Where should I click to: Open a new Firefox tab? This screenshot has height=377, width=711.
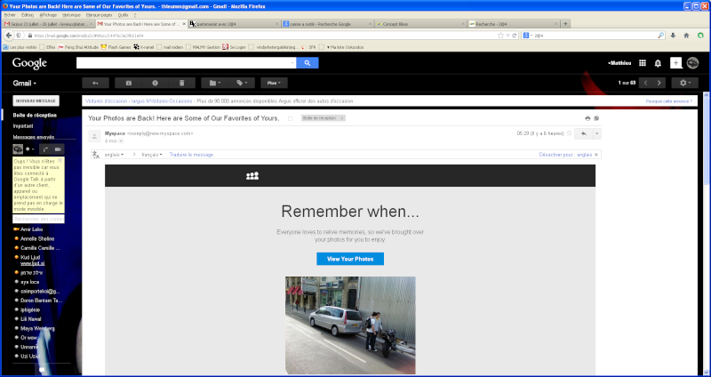[x=565, y=24]
